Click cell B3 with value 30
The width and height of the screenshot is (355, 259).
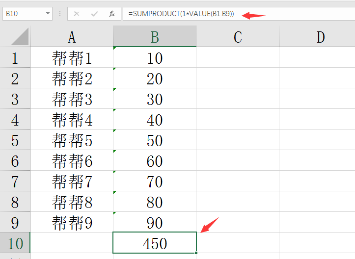pos(155,99)
